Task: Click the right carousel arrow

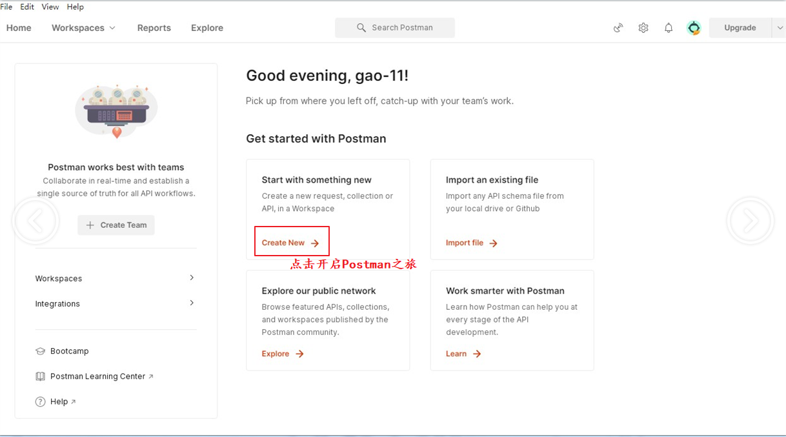Action: 750,221
